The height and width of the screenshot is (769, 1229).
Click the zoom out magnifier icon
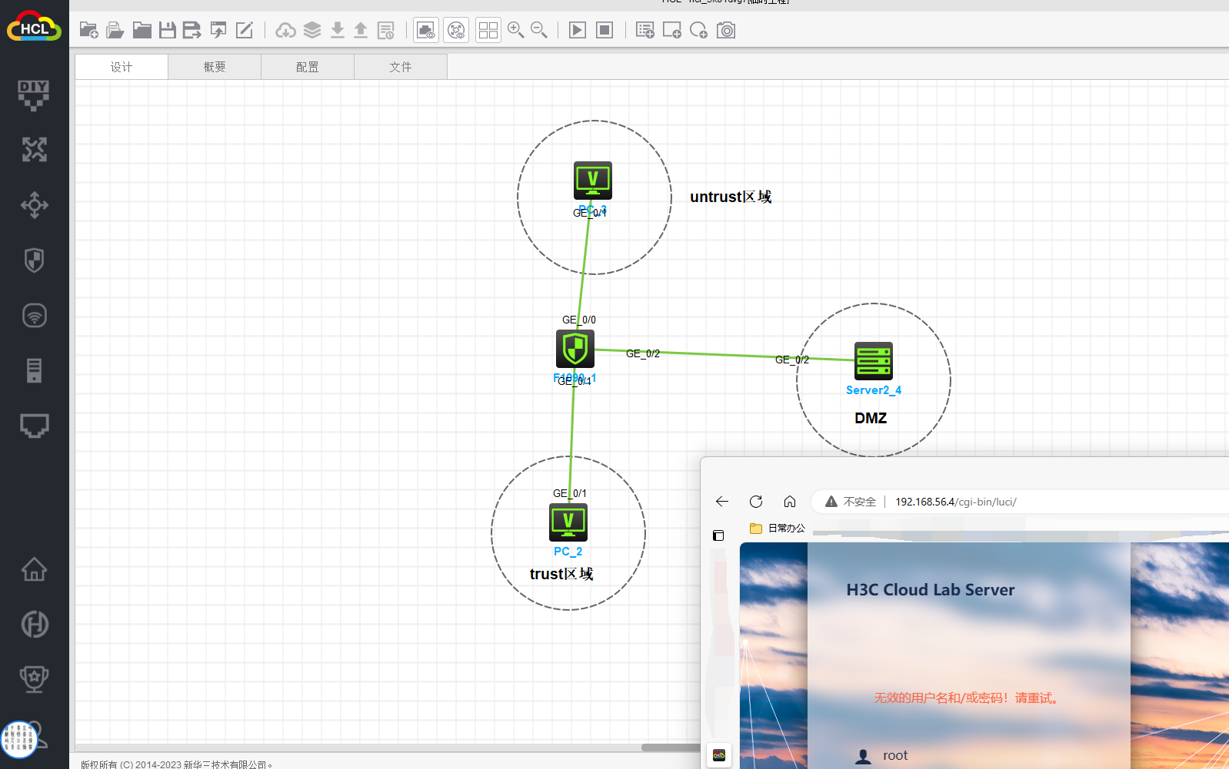click(539, 30)
